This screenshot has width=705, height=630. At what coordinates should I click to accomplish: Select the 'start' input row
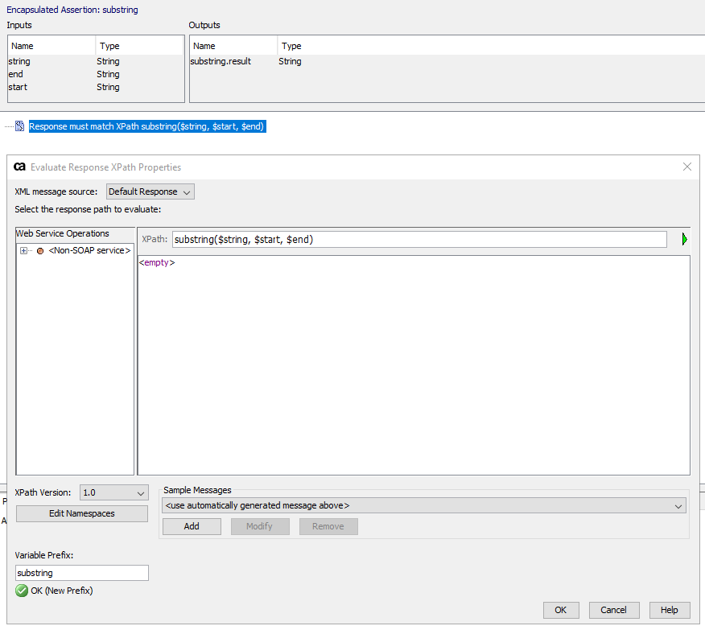(96, 87)
